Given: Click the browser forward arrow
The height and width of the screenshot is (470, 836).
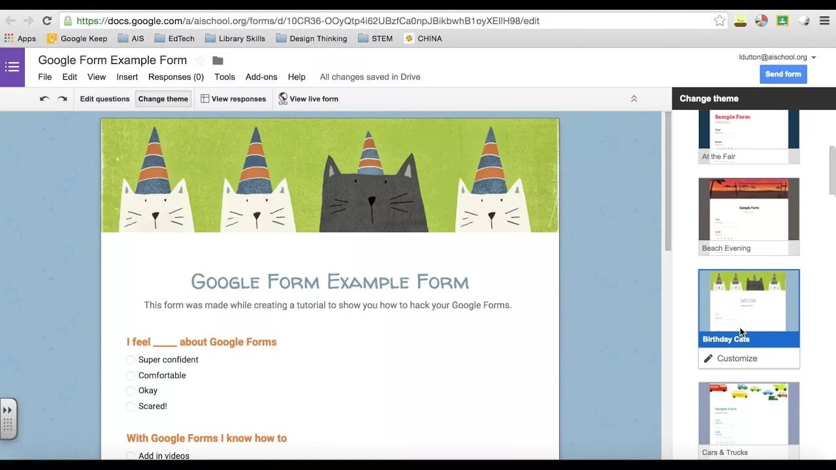Looking at the screenshot, I should 28,21.
